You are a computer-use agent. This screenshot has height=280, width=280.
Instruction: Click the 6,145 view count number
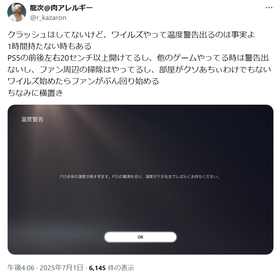[97, 268]
